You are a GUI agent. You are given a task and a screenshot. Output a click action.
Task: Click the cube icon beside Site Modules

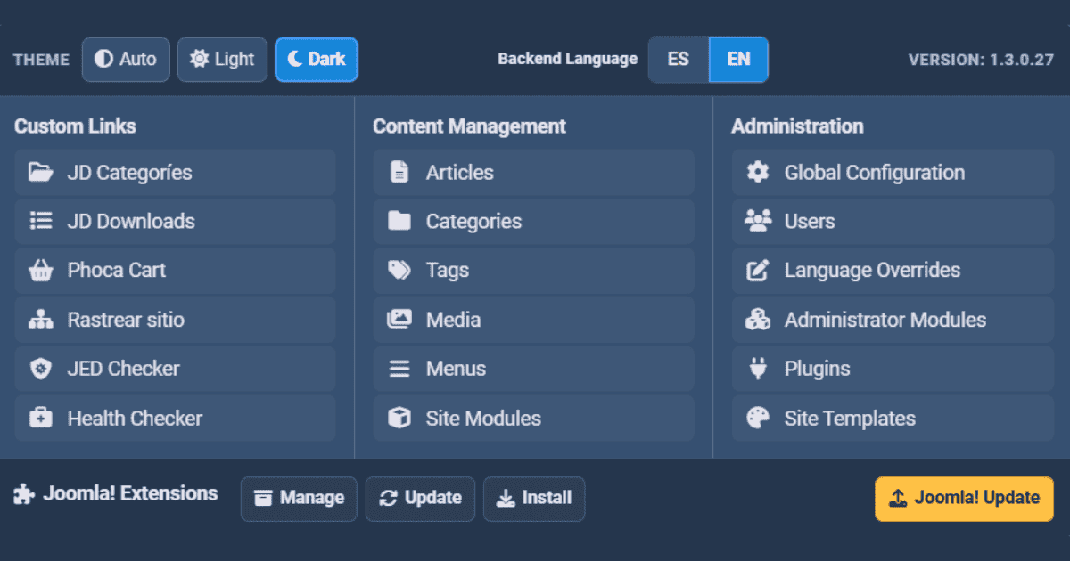[x=399, y=418]
